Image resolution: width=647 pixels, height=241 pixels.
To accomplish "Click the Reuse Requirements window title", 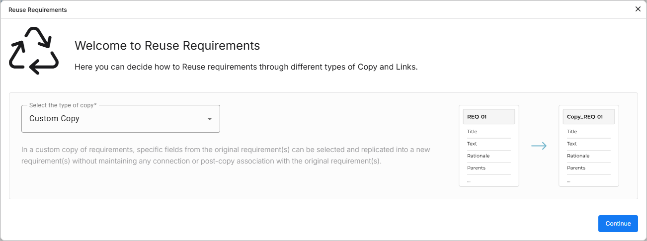I will 38,10.
